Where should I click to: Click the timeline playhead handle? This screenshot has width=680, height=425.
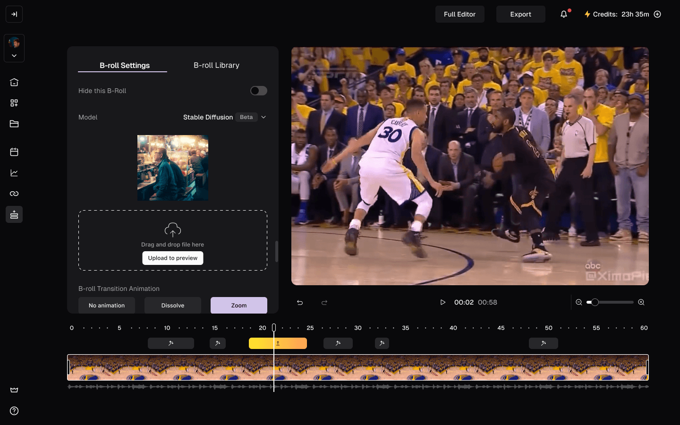click(274, 328)
